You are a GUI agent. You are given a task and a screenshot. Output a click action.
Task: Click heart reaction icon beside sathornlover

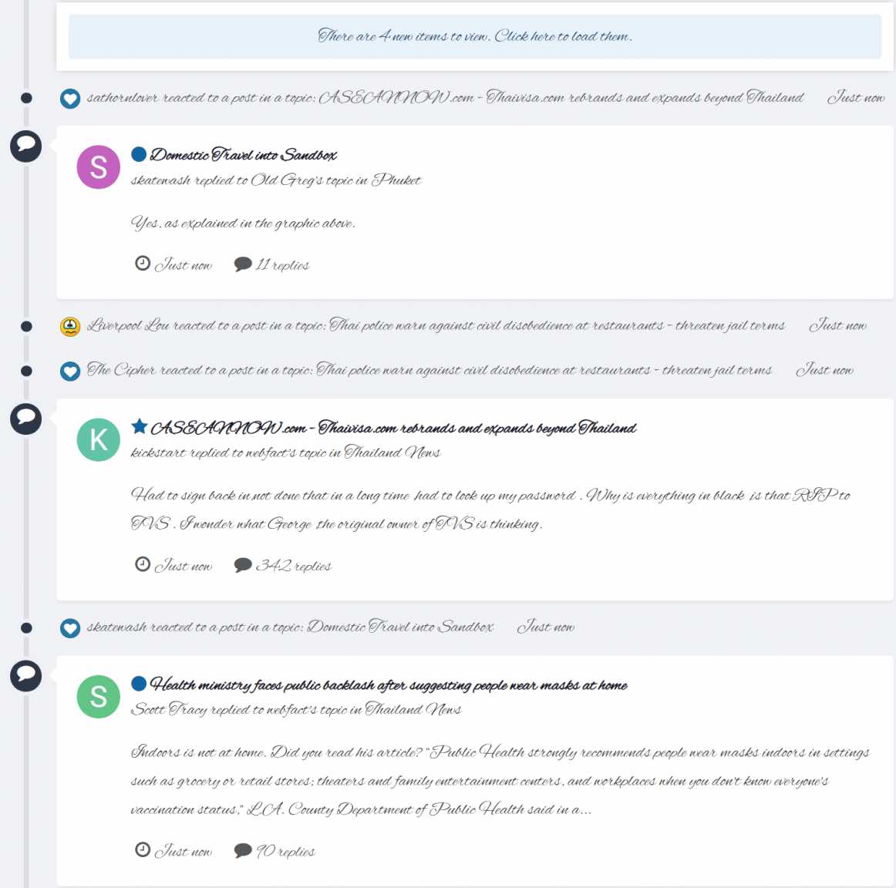coord(70,99)
